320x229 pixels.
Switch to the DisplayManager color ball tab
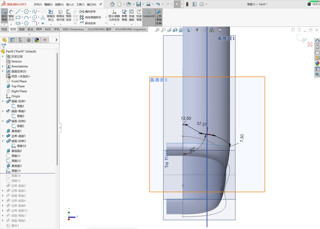click(x=37, y=40)
